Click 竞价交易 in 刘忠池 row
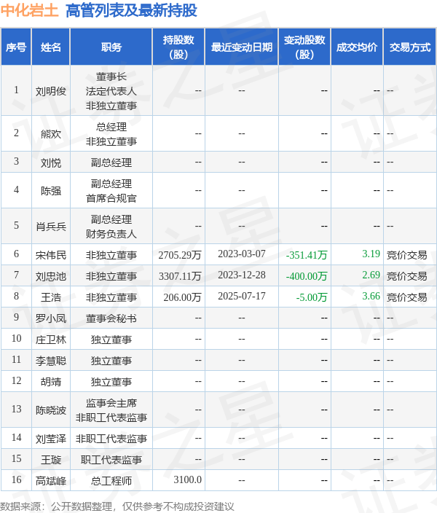437x513 pixels. tap(407, 276)
